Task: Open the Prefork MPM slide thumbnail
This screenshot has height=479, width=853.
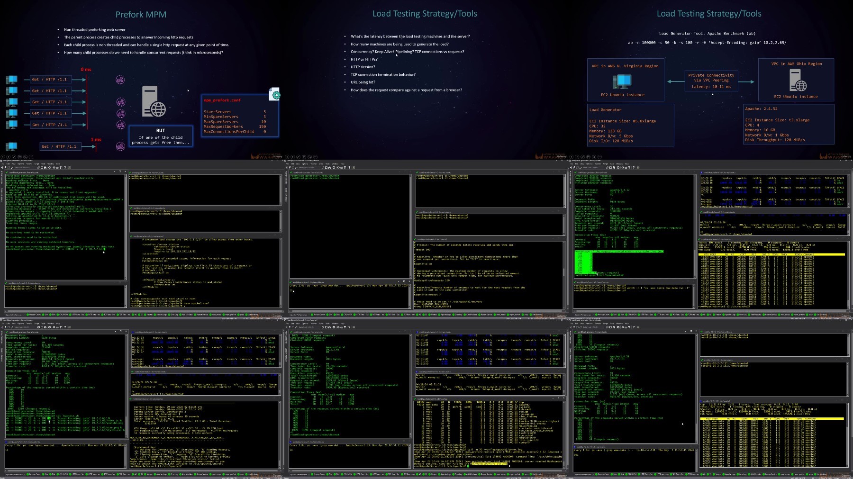Action: click(142, 80)
